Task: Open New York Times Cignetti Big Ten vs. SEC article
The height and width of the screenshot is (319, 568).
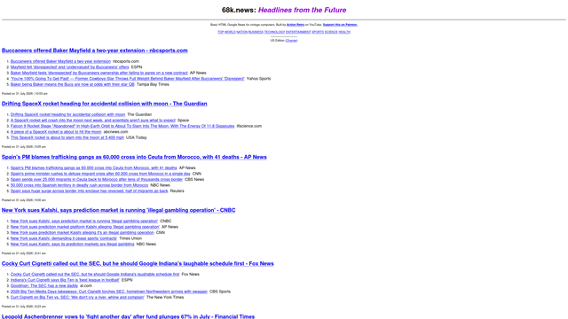Action: (x=77, y=298)
